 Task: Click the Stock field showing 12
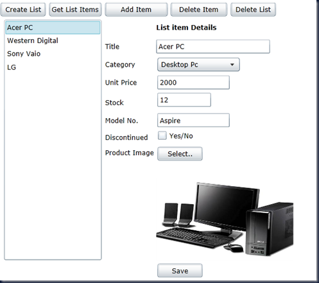tap(184, 99)
